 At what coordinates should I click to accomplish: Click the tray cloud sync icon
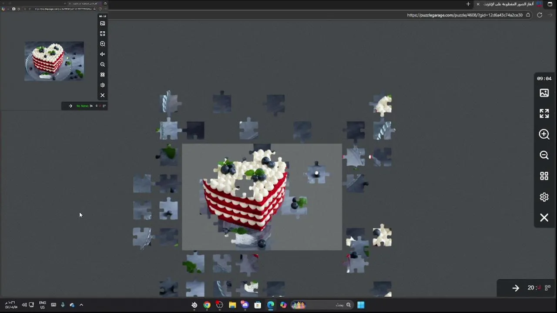click(72, 305)
